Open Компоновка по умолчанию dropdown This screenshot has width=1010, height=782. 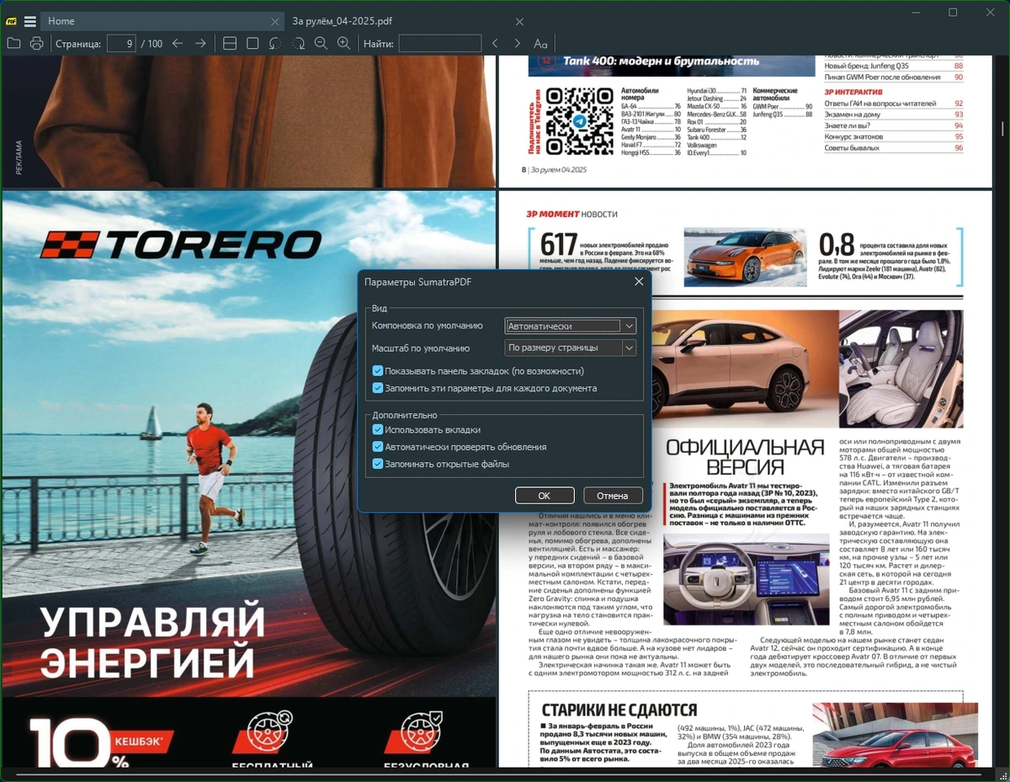point(571,326)
